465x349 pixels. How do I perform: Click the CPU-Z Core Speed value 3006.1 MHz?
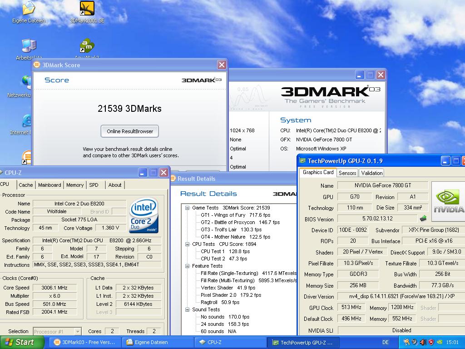point(54,288)
